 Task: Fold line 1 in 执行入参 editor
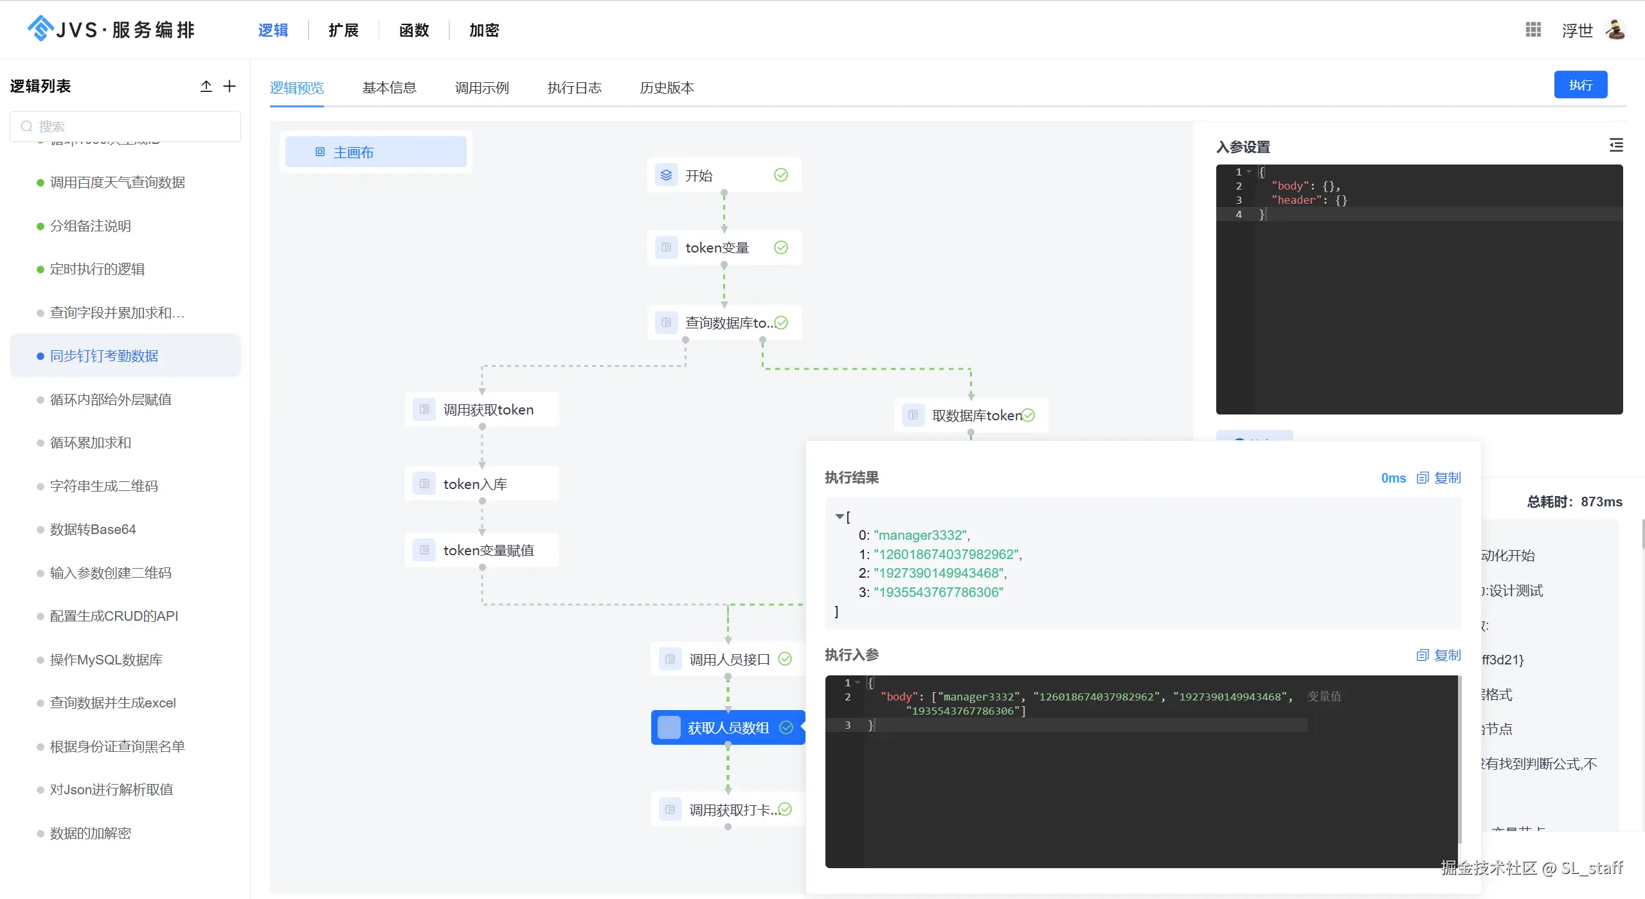(858, 682)
